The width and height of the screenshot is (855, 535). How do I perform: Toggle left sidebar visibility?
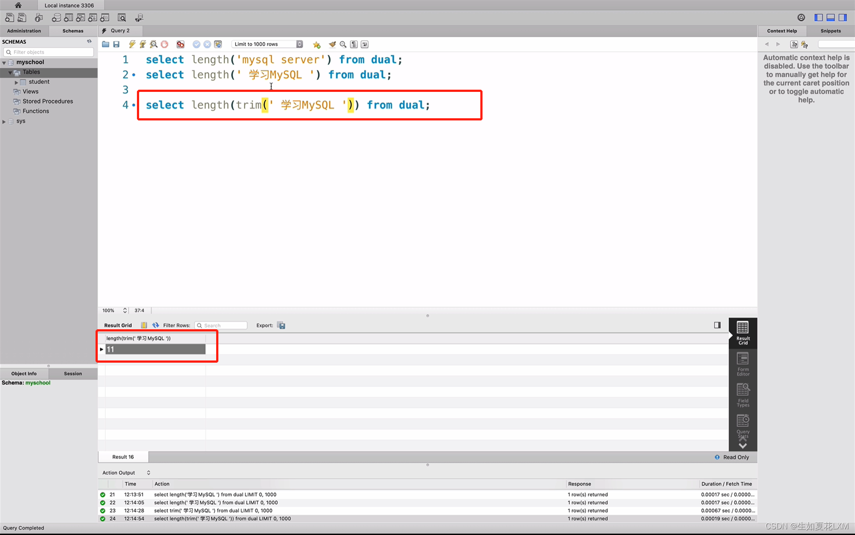click(x=818, y=18)
